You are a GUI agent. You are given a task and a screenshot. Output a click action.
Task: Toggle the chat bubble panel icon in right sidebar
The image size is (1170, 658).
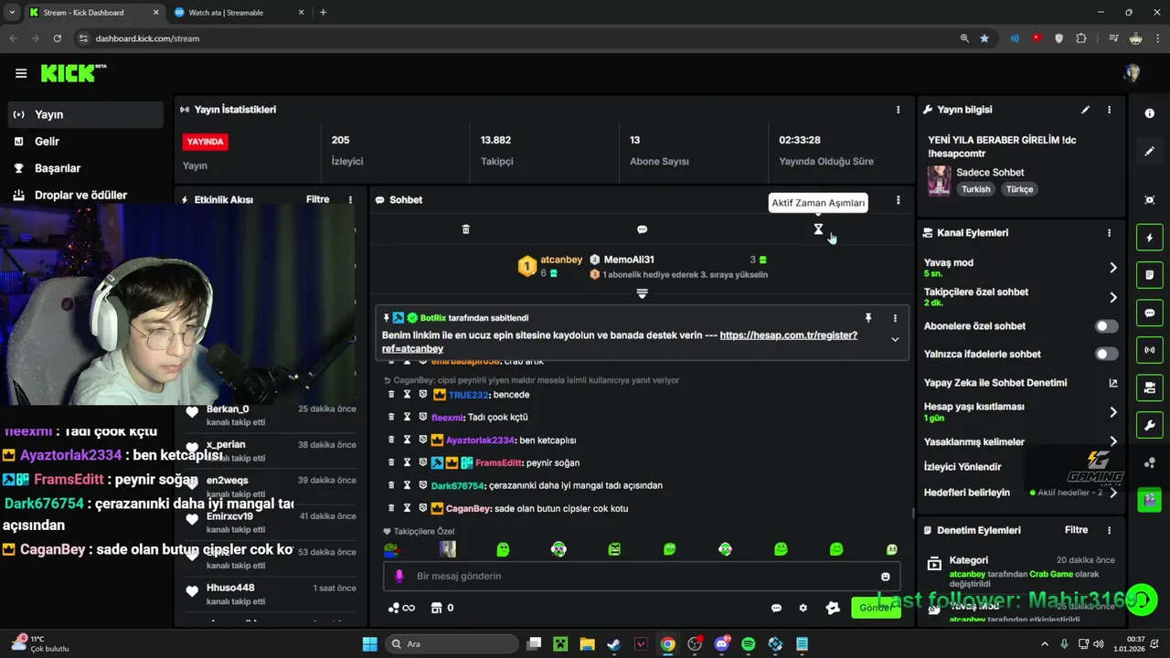point(1149,313)
